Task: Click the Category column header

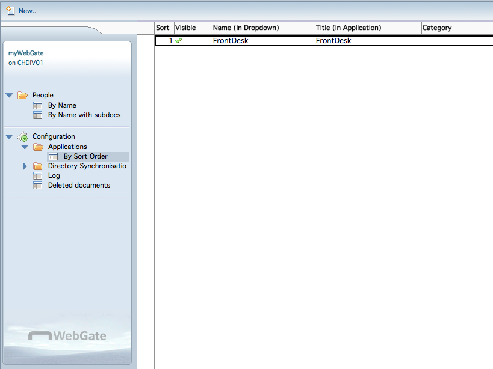Action: 437,28
